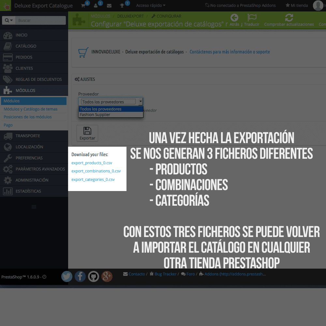This screenshot has height=326, width=326.
Task: Choose Todos los proveedores option
Action: (111, 109)
